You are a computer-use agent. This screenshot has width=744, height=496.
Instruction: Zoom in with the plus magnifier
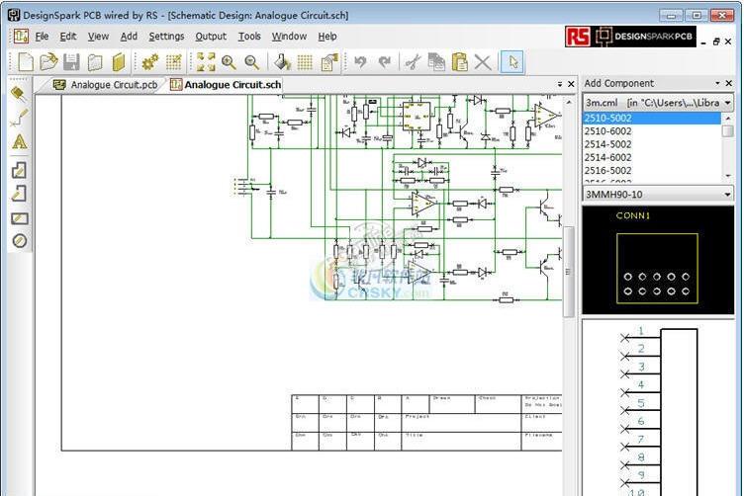pyautogui.click(x=230, y=62)
